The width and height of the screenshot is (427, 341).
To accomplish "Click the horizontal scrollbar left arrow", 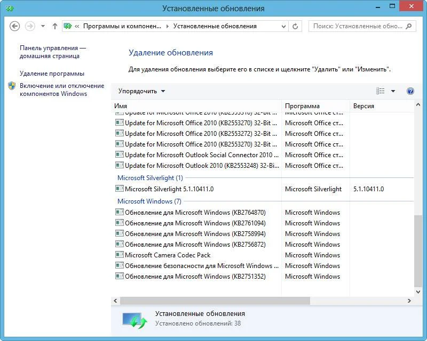I will point(115,301).
